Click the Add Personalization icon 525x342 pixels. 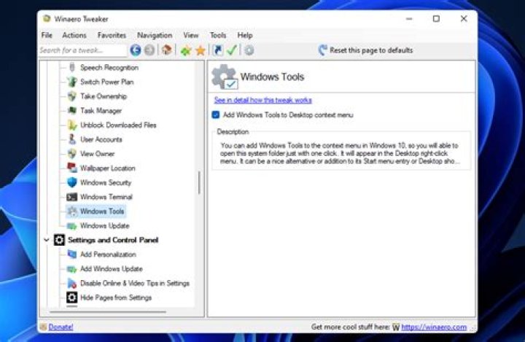click(x=71, y=254)
